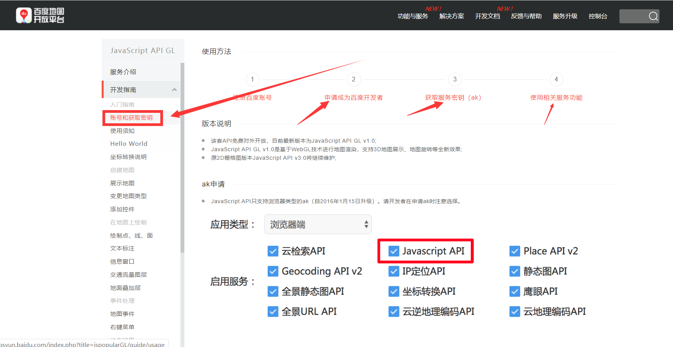The height and width of the screenshot is (347, 673).
Task: Select 开发指南 sidebar section
Action: (x=141, y=90)
